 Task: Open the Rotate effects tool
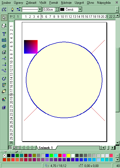pos(4,79)
